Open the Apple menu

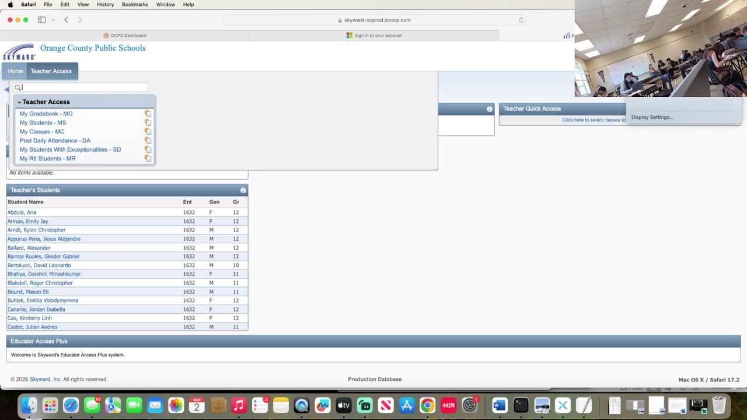point(10,4)
